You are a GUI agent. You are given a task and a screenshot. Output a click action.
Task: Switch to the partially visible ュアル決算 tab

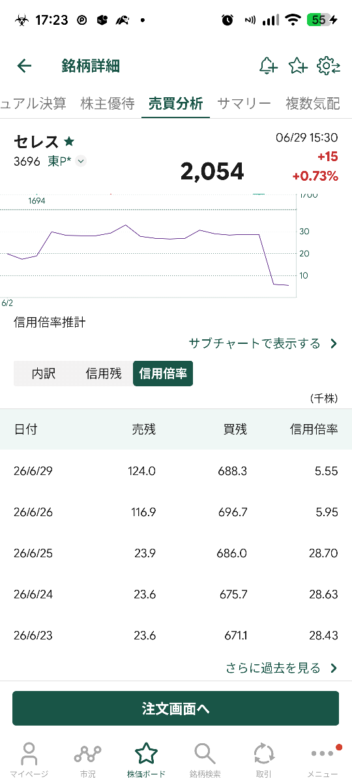[x=33, y=103]
